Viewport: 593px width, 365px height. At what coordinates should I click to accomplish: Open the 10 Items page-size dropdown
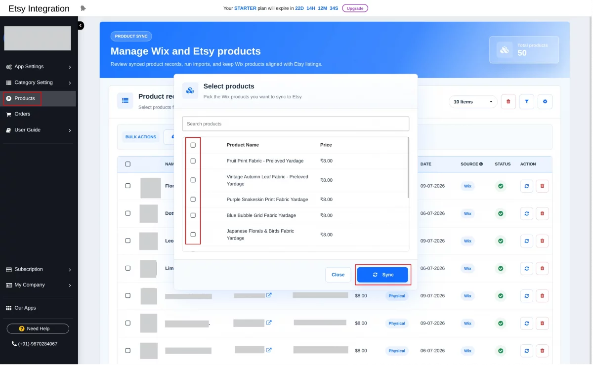(473, 102)
